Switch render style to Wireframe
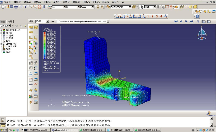Image resolution: width=216 pixels, height=132 pixels. (x=182, y=7)
